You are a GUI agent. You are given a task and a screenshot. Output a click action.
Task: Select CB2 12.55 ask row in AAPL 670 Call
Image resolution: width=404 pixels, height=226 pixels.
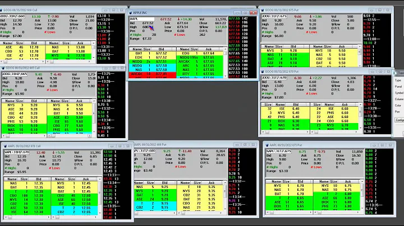(75, 212)
